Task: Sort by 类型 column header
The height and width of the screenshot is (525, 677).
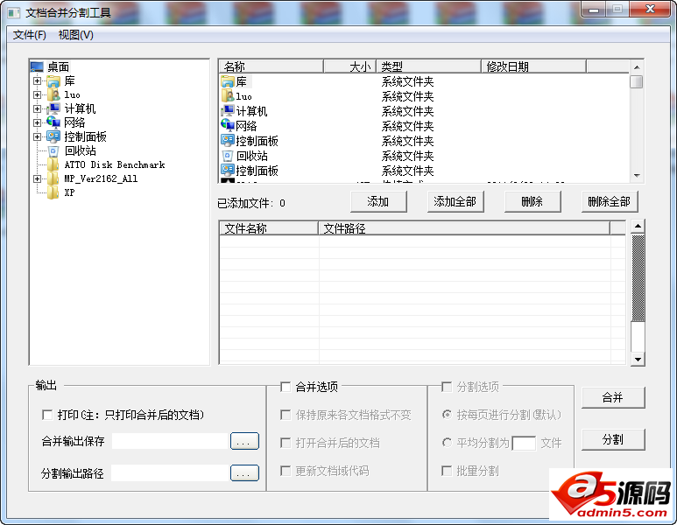Action: click(429, 66)
